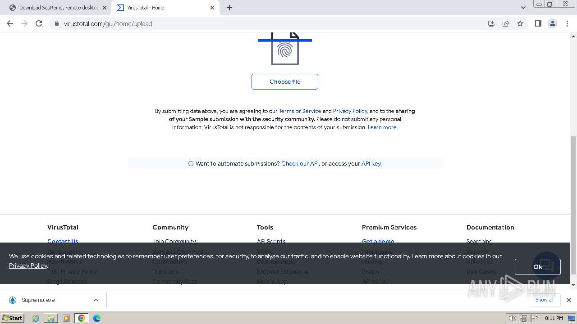Click the Premium Services footer heading
This screenshot has height=324, width=577.
point(389,227)
